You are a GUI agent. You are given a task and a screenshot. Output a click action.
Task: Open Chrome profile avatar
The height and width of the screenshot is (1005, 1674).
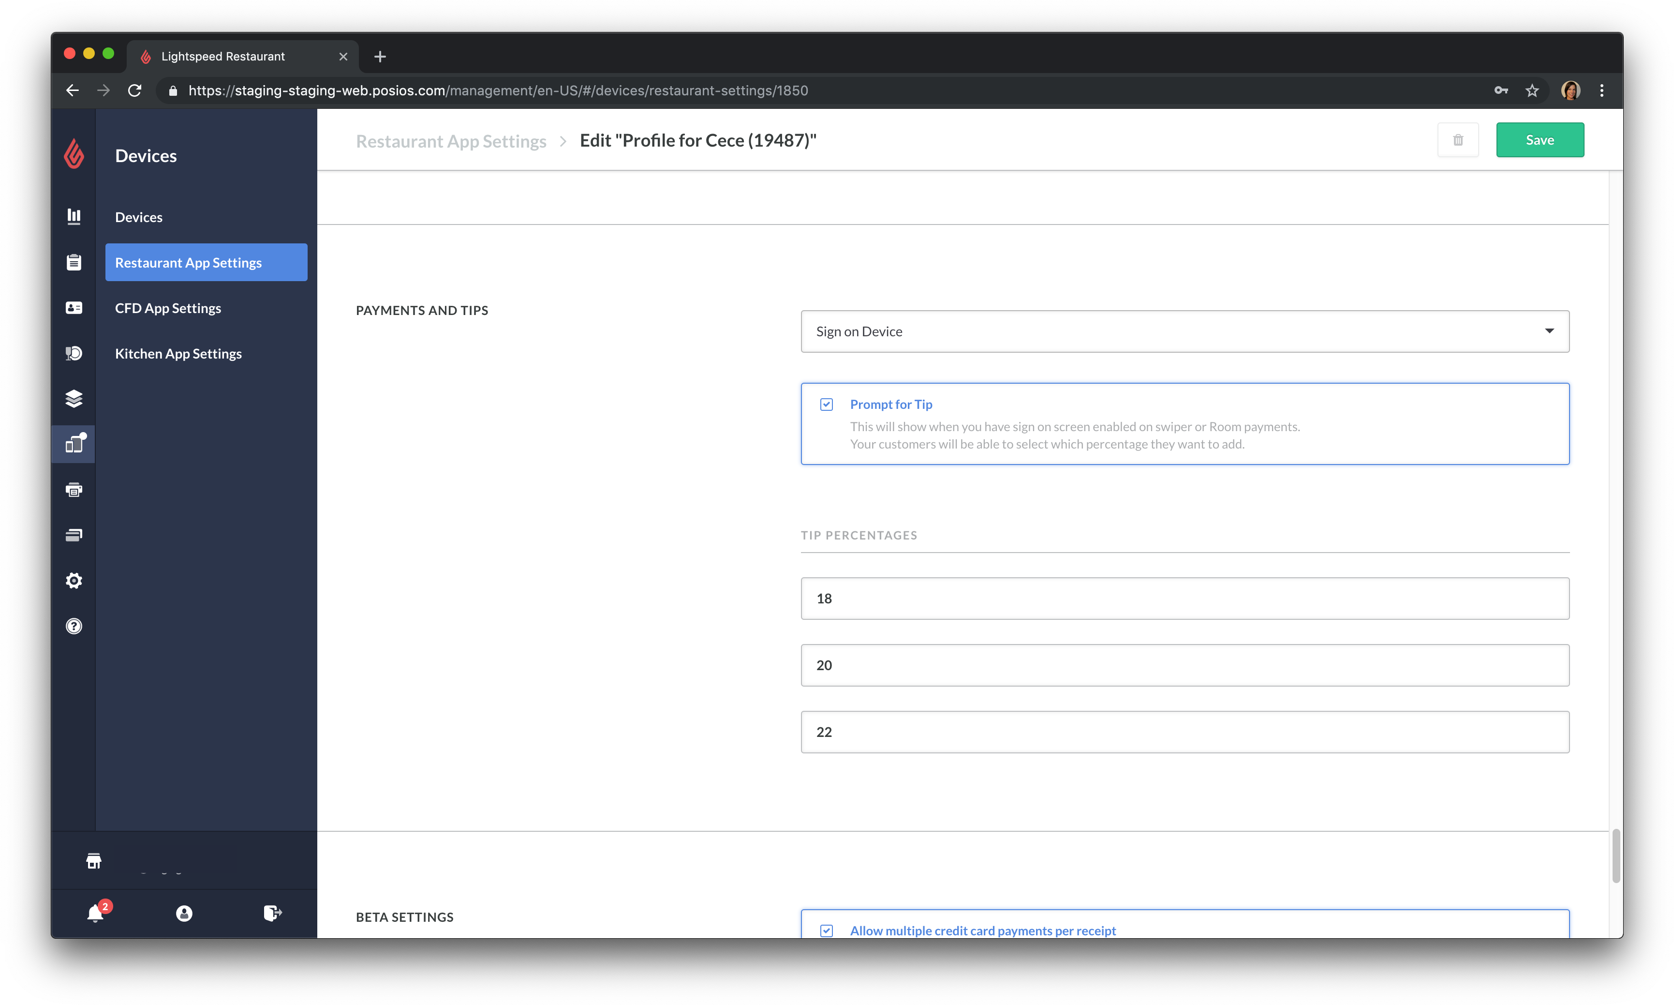point(1570,90)
